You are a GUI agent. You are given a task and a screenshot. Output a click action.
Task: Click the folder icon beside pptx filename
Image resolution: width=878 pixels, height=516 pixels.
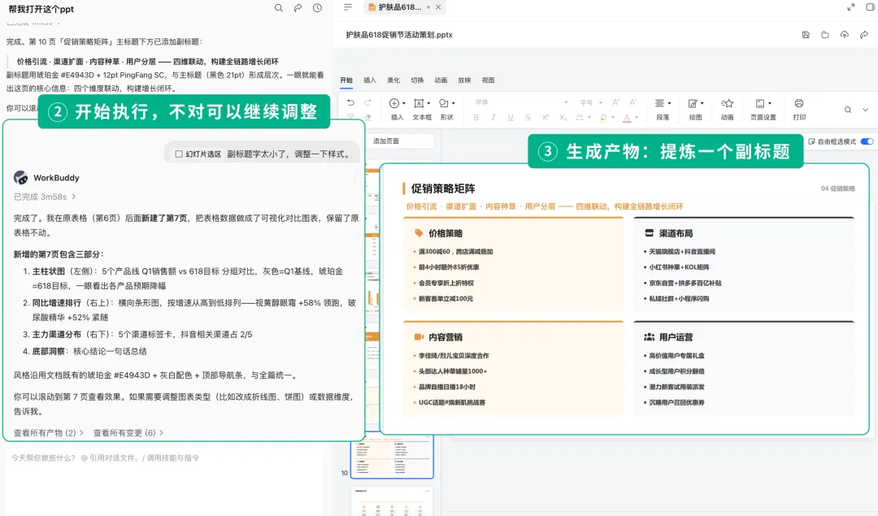(825, 35)
